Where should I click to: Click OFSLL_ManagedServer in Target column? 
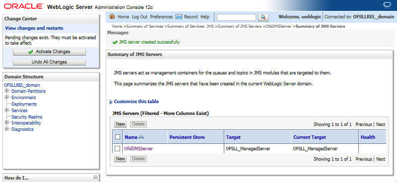(x=248, y=149)
